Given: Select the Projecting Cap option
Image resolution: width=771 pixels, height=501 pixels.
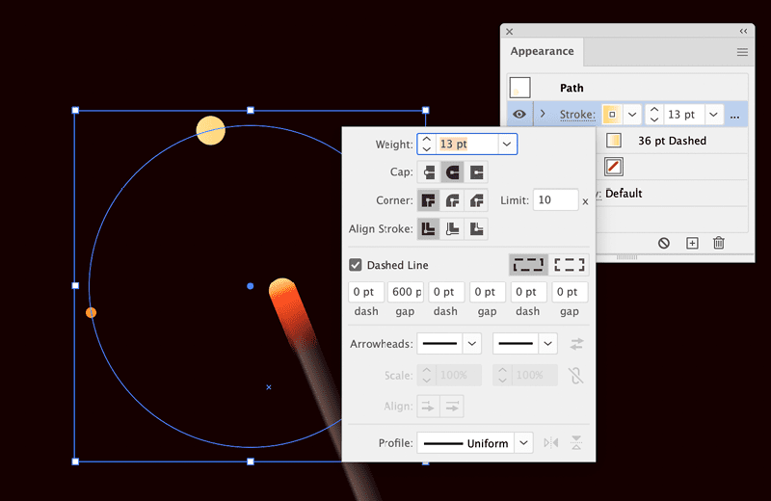Looking at the screenshot, I should 476,172.
